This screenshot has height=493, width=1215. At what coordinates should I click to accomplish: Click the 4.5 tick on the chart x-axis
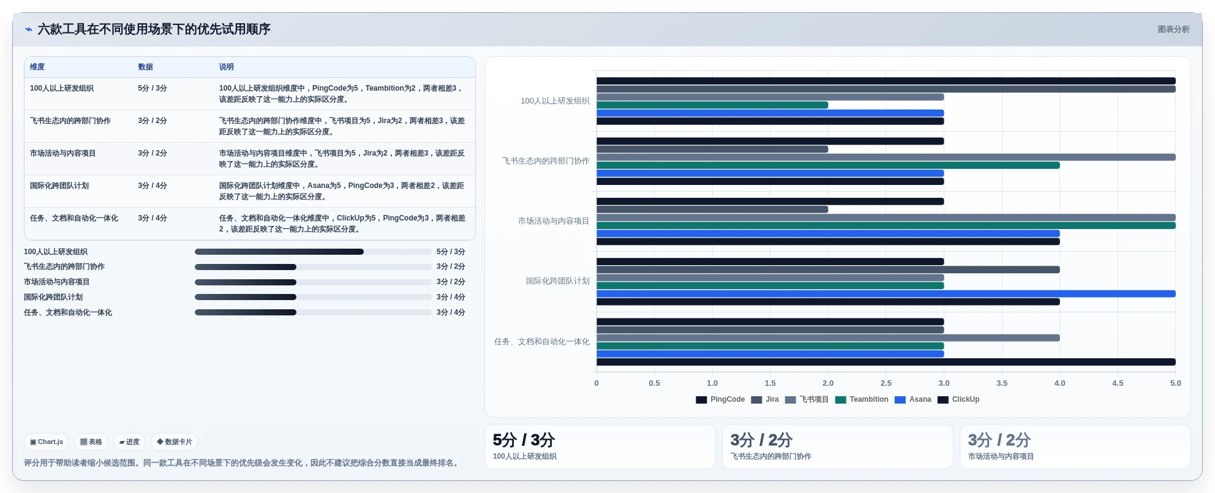pos(1118,383)
